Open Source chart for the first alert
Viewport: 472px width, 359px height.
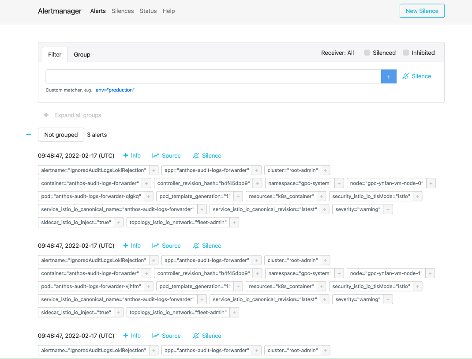coord(166,155)
